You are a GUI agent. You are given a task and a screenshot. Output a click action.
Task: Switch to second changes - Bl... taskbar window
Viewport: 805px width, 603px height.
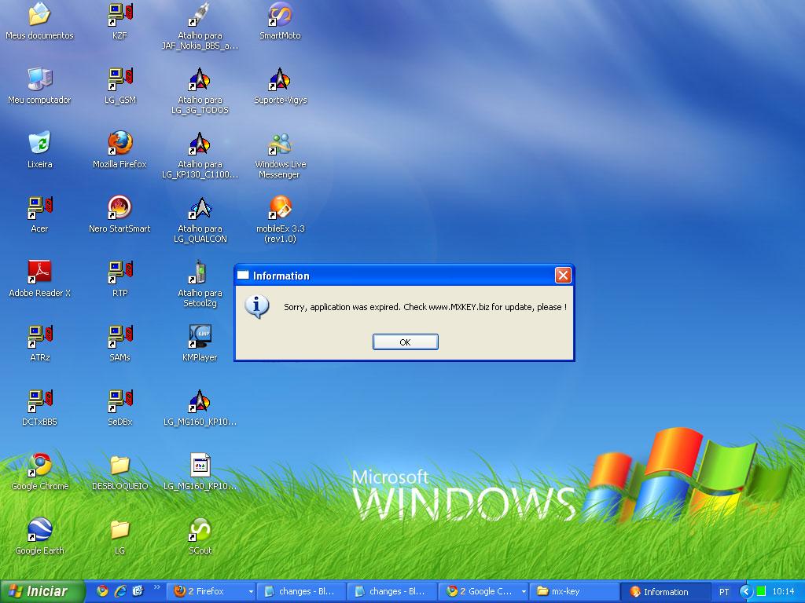pos(391,591)
